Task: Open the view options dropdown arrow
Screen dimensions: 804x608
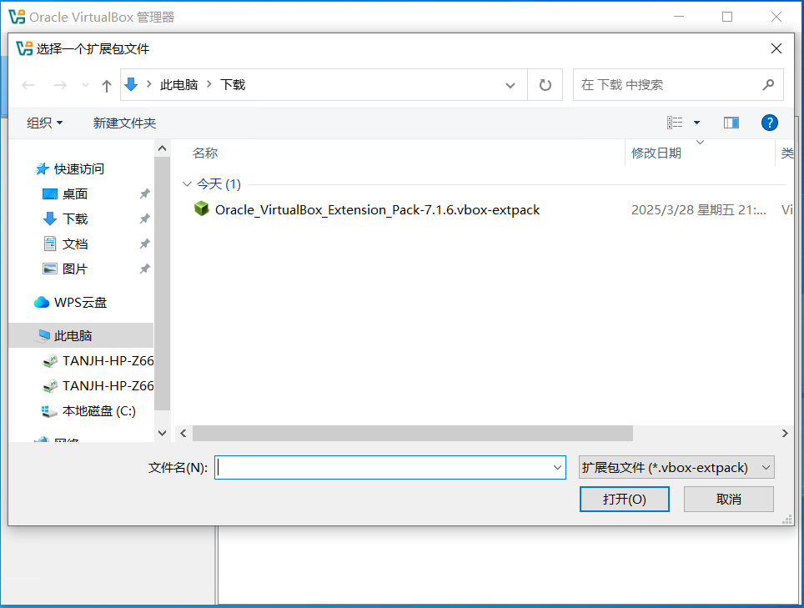Action: pyautogui.click(x=697, y=123)
